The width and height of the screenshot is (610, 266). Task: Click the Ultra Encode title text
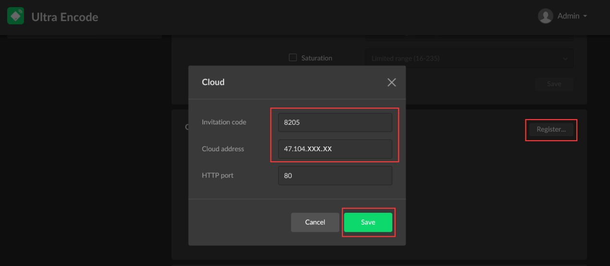click(65, 17)
